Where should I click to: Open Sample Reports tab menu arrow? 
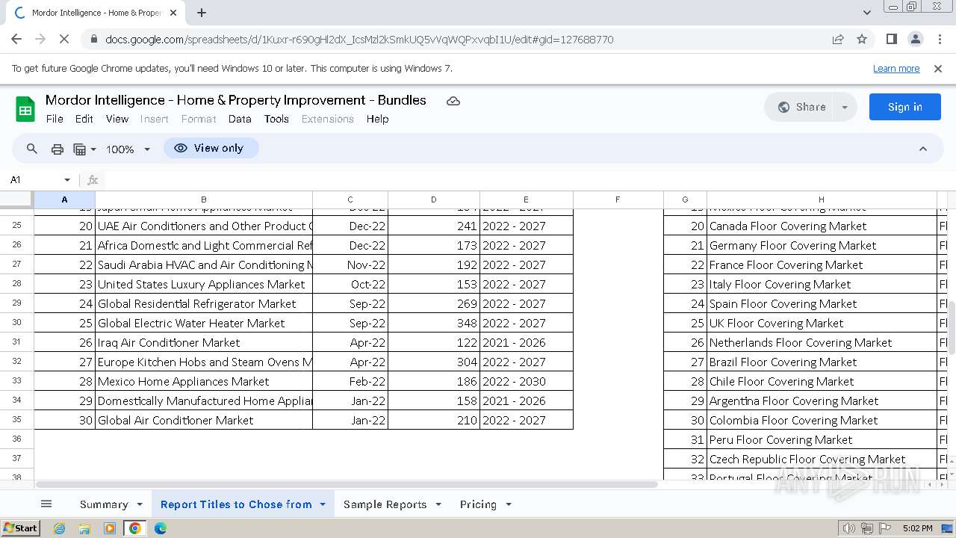(x=438, y=504)
